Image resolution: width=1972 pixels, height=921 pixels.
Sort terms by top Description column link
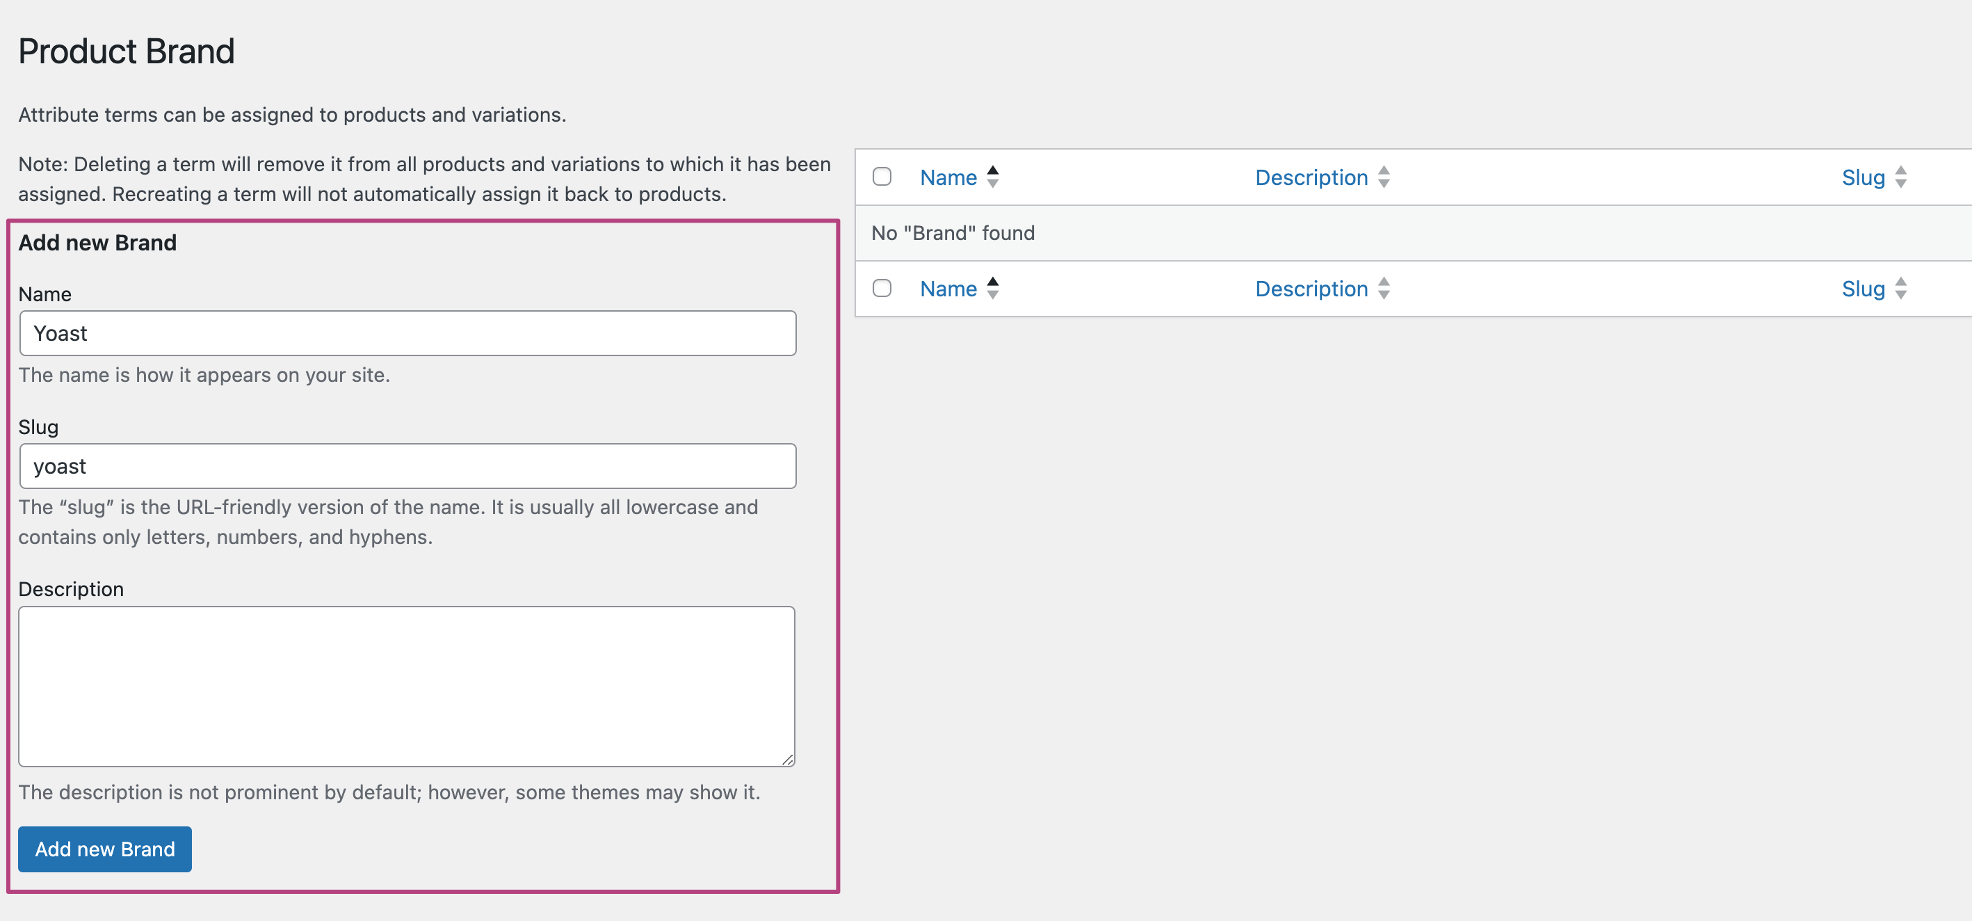pyautogui.click(x=1311, y=177)
